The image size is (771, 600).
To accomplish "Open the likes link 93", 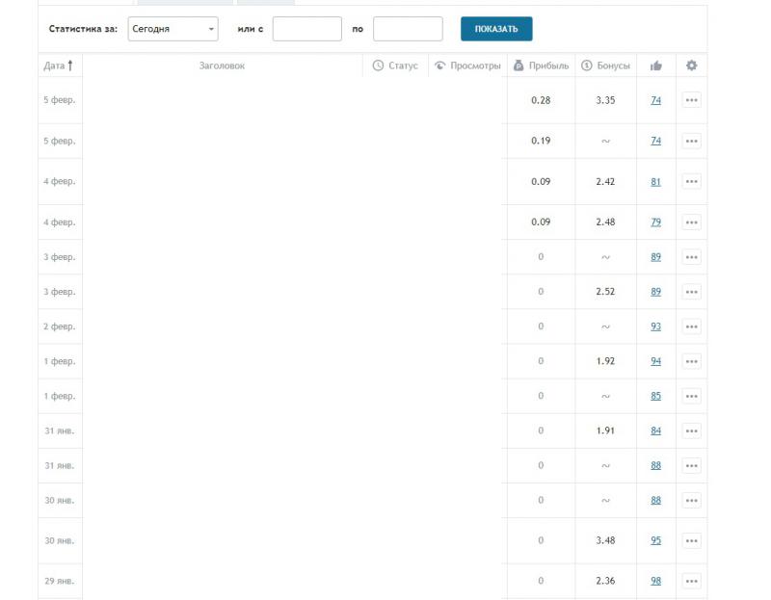I will 656,326.
